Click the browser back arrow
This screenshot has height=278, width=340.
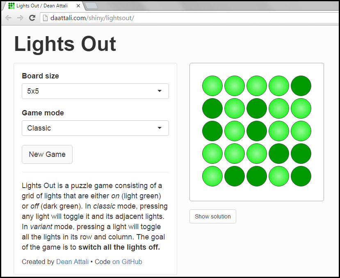click(x=8, y=18)
